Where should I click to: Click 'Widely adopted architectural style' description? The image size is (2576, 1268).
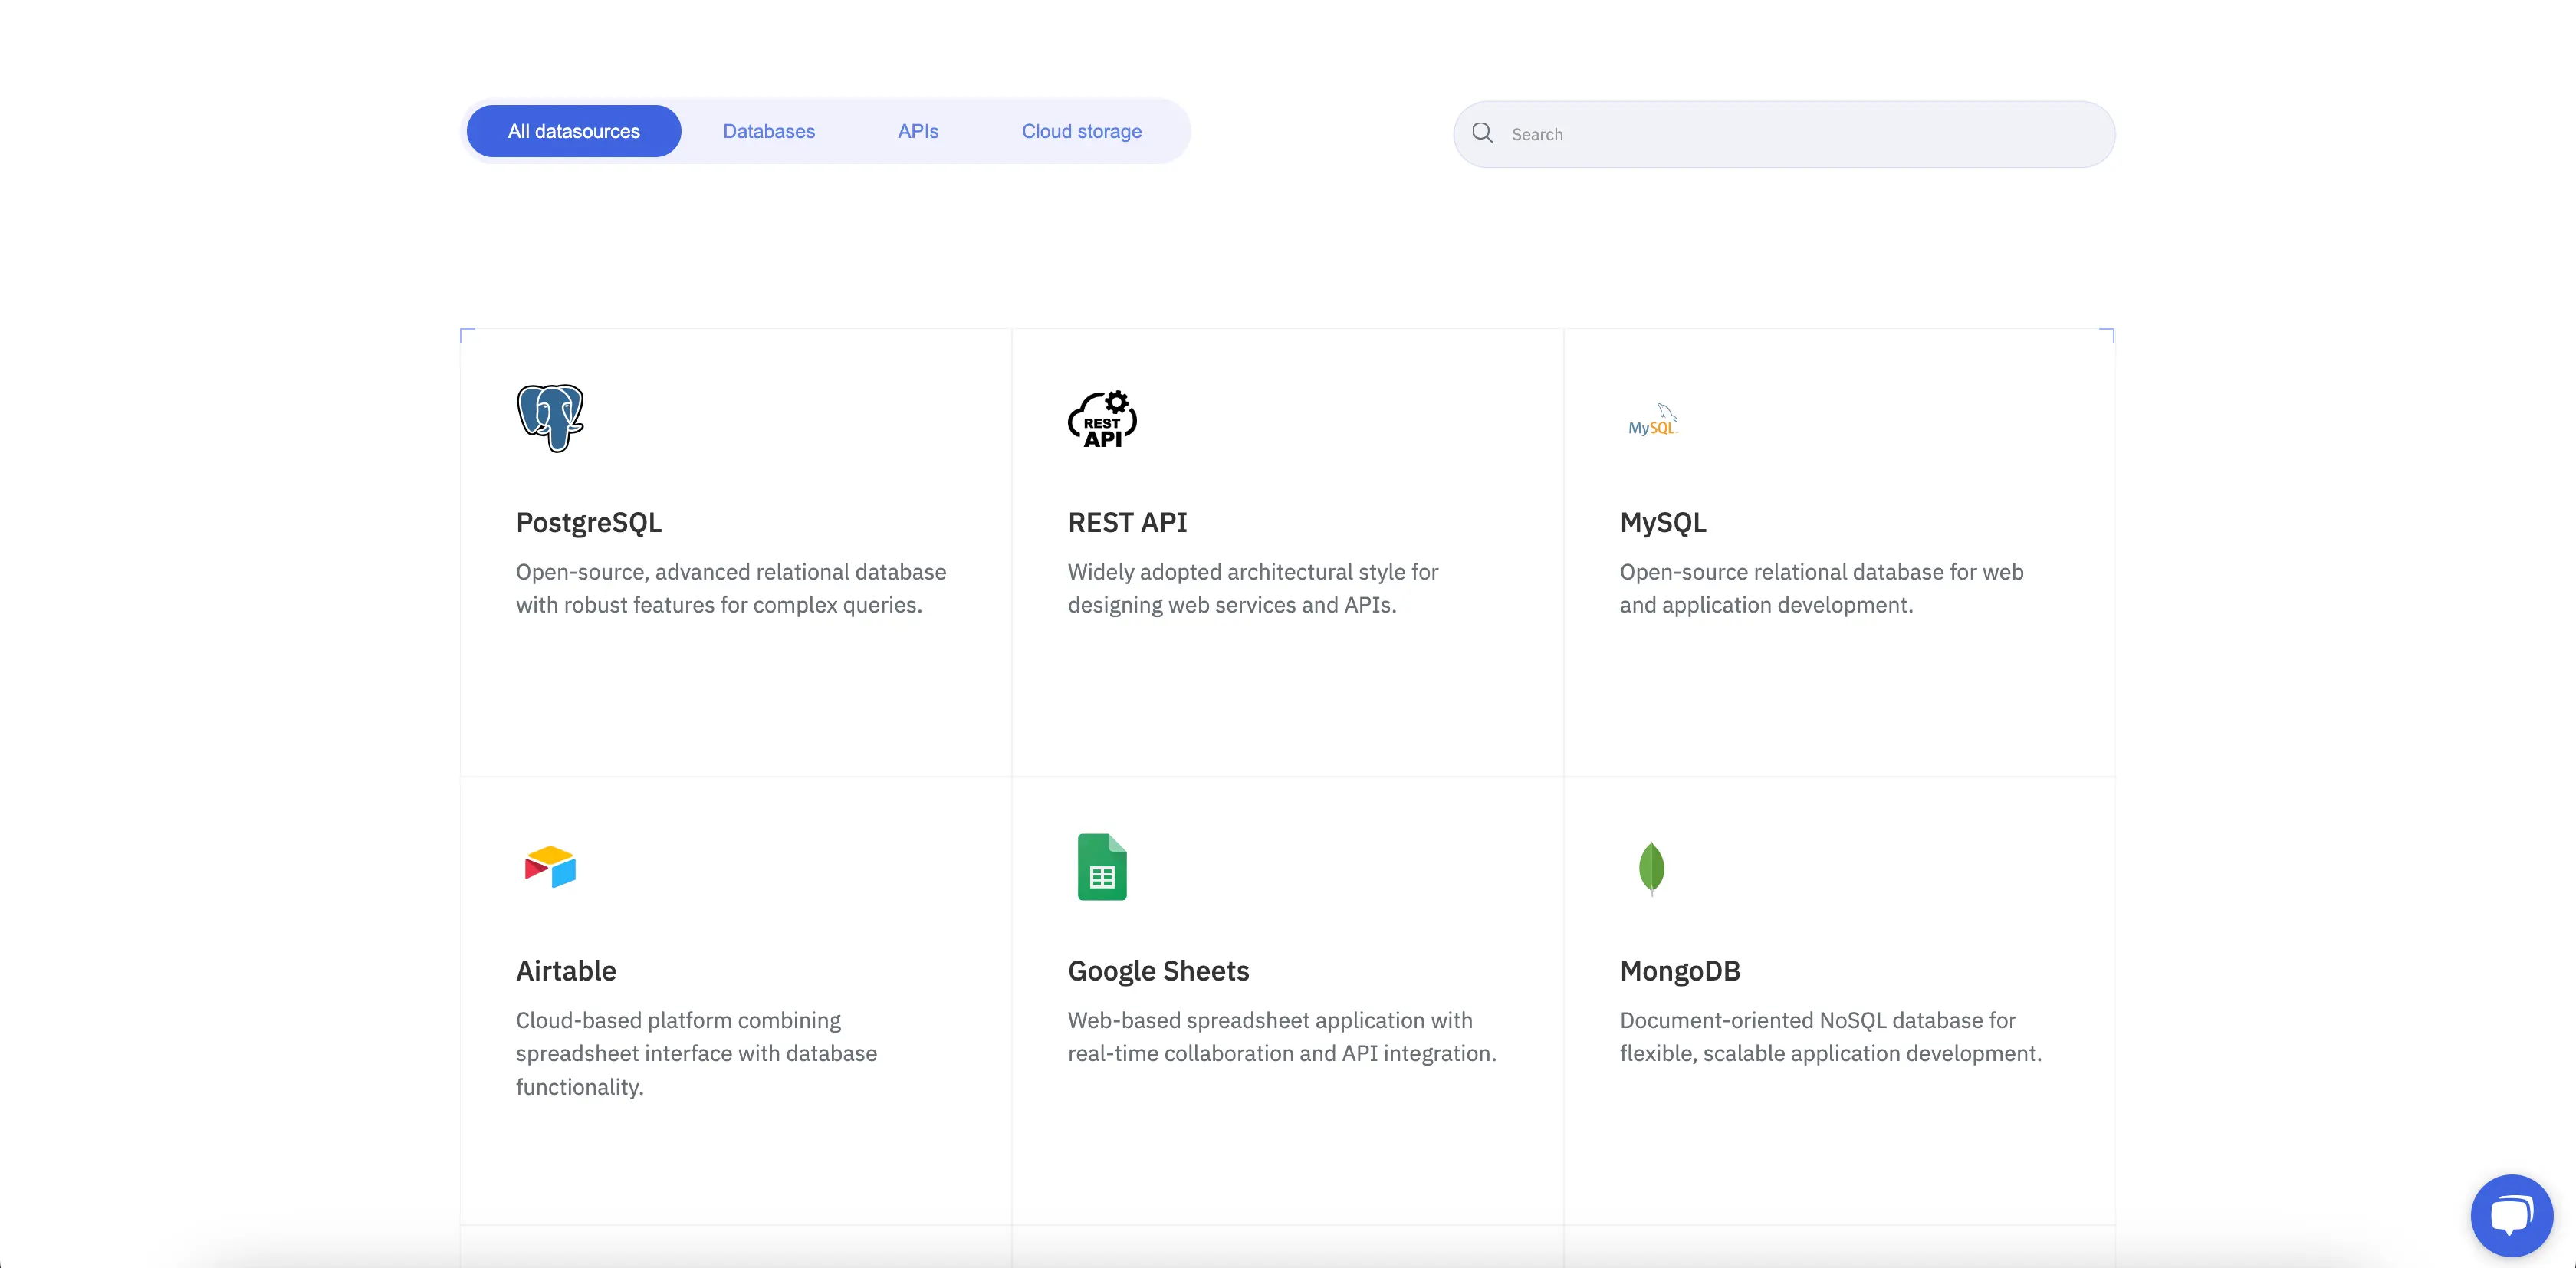(1253, 588)
